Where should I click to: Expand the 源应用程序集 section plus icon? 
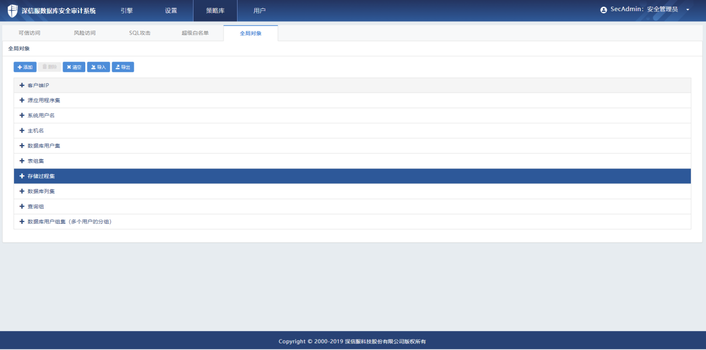[22, 100]
